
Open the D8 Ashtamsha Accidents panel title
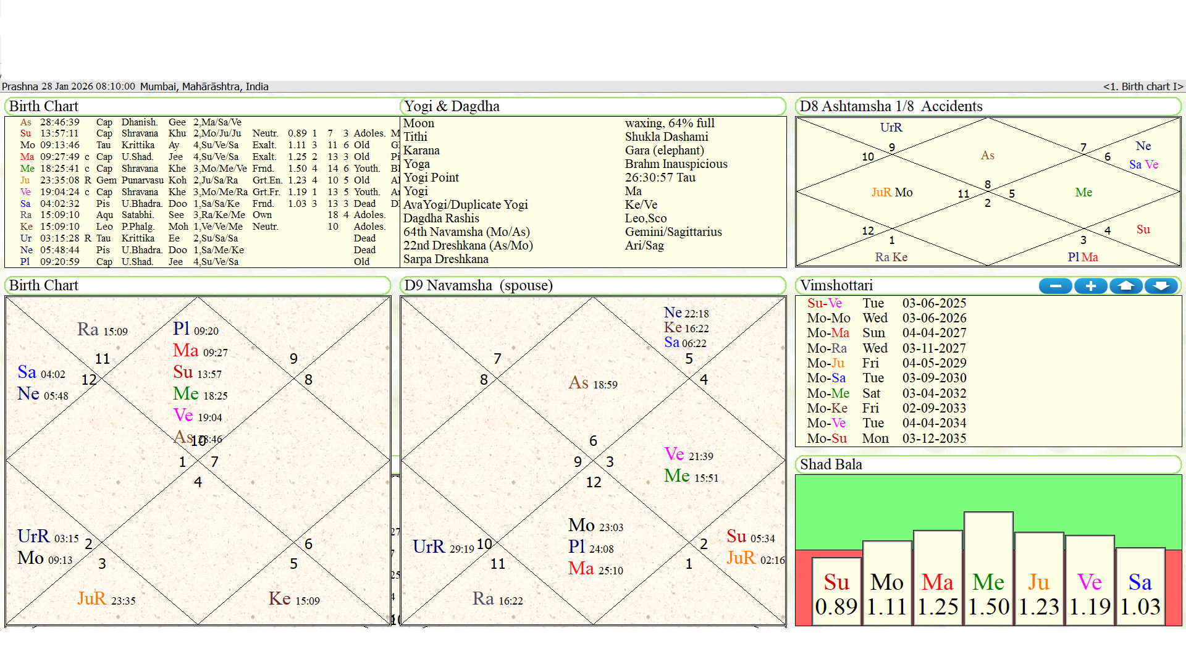click(890, 106)
